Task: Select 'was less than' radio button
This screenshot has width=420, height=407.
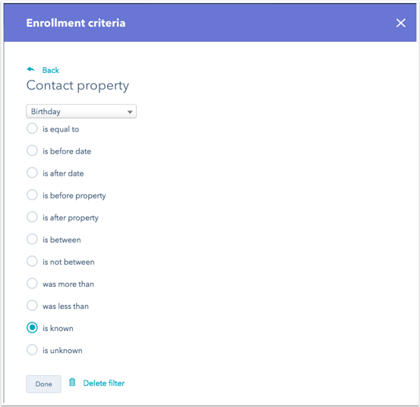Action: click(32, 306)
